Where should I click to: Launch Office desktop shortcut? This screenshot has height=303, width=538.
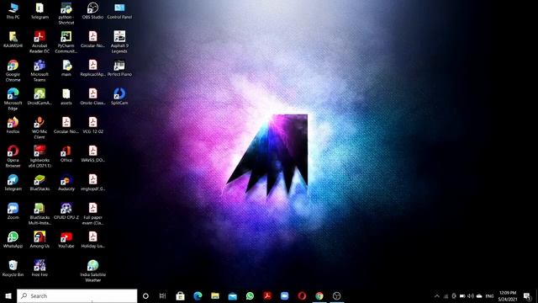point(66,153)
